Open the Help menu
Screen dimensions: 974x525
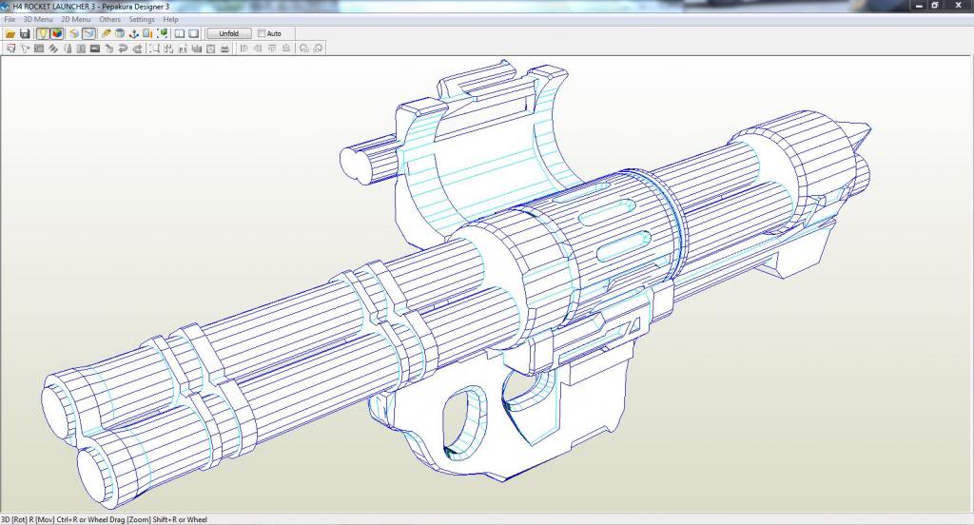tap(171, 19)
